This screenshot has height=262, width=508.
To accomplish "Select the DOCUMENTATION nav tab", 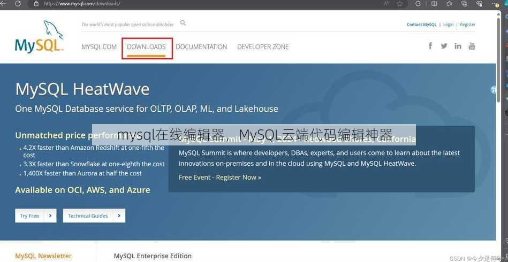I will coord(201,47).
